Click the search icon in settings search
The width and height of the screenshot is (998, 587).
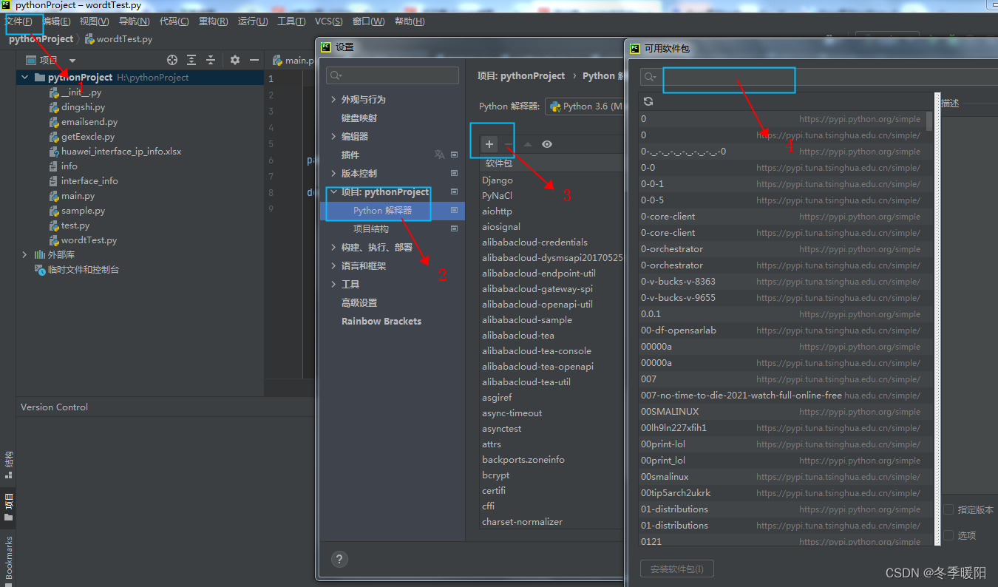tap(336, 75)
